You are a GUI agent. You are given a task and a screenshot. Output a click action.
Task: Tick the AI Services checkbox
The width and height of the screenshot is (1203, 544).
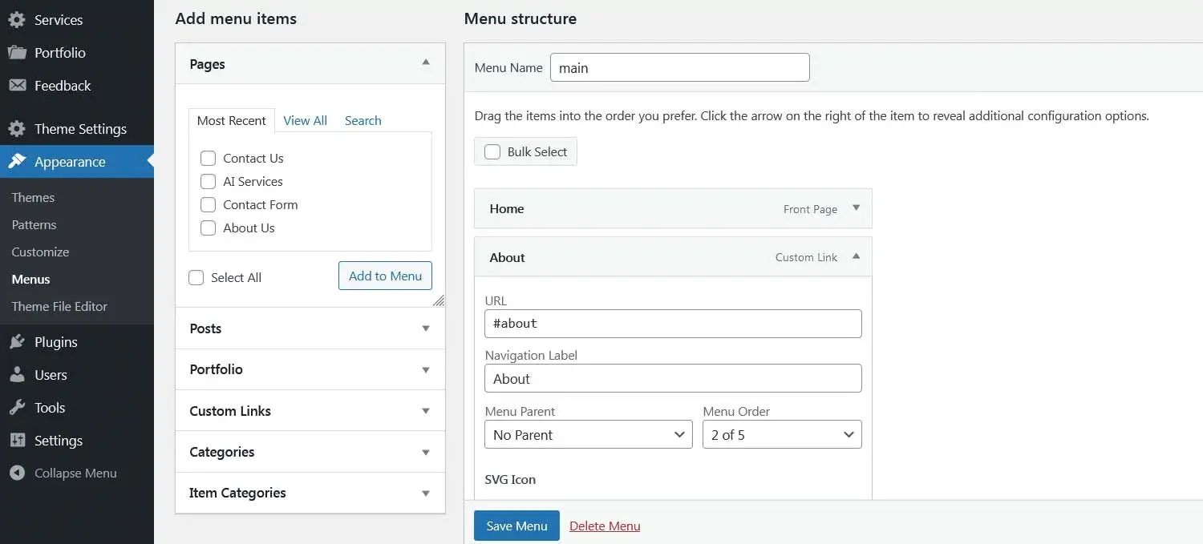[209, 182]
